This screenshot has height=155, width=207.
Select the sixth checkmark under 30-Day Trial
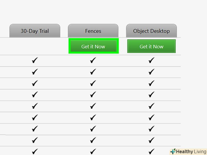[x=35, y=117]
